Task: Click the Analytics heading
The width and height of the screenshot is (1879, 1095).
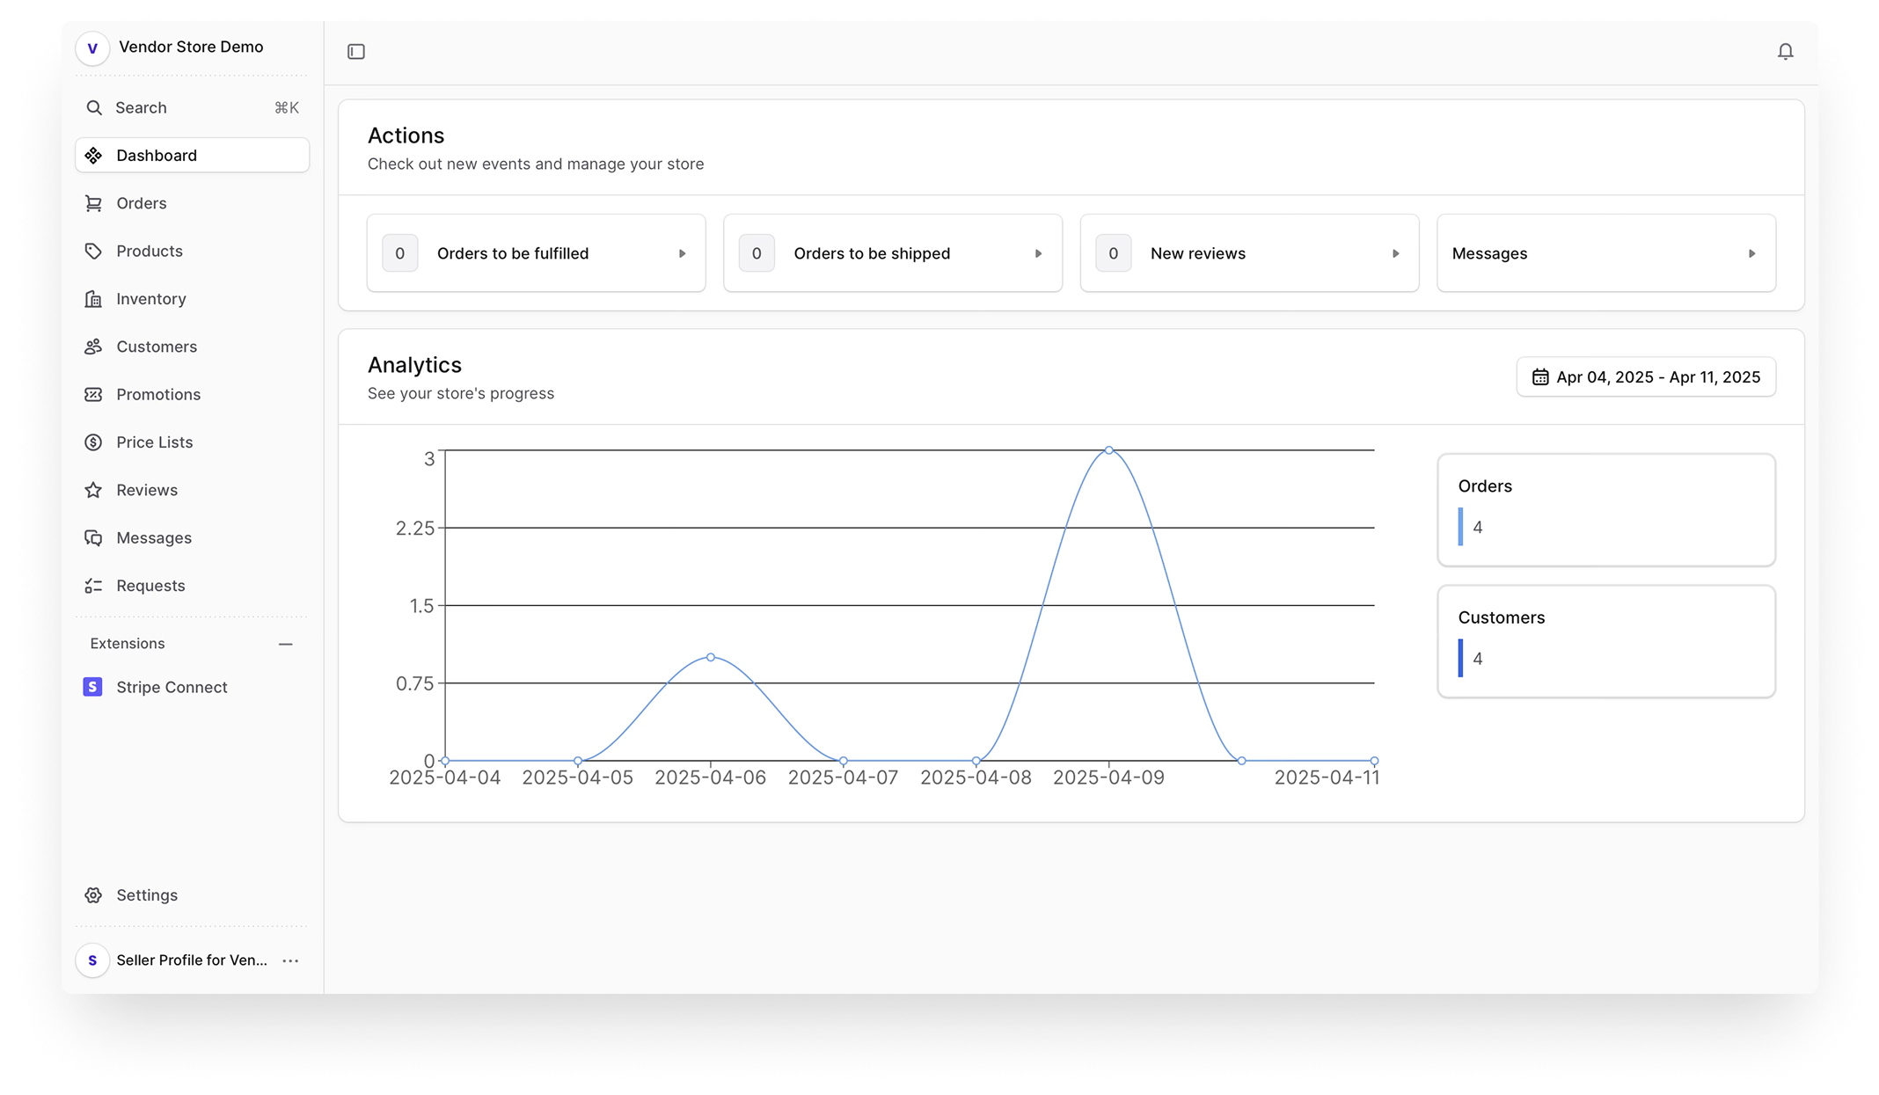Action: coord(414,365)
